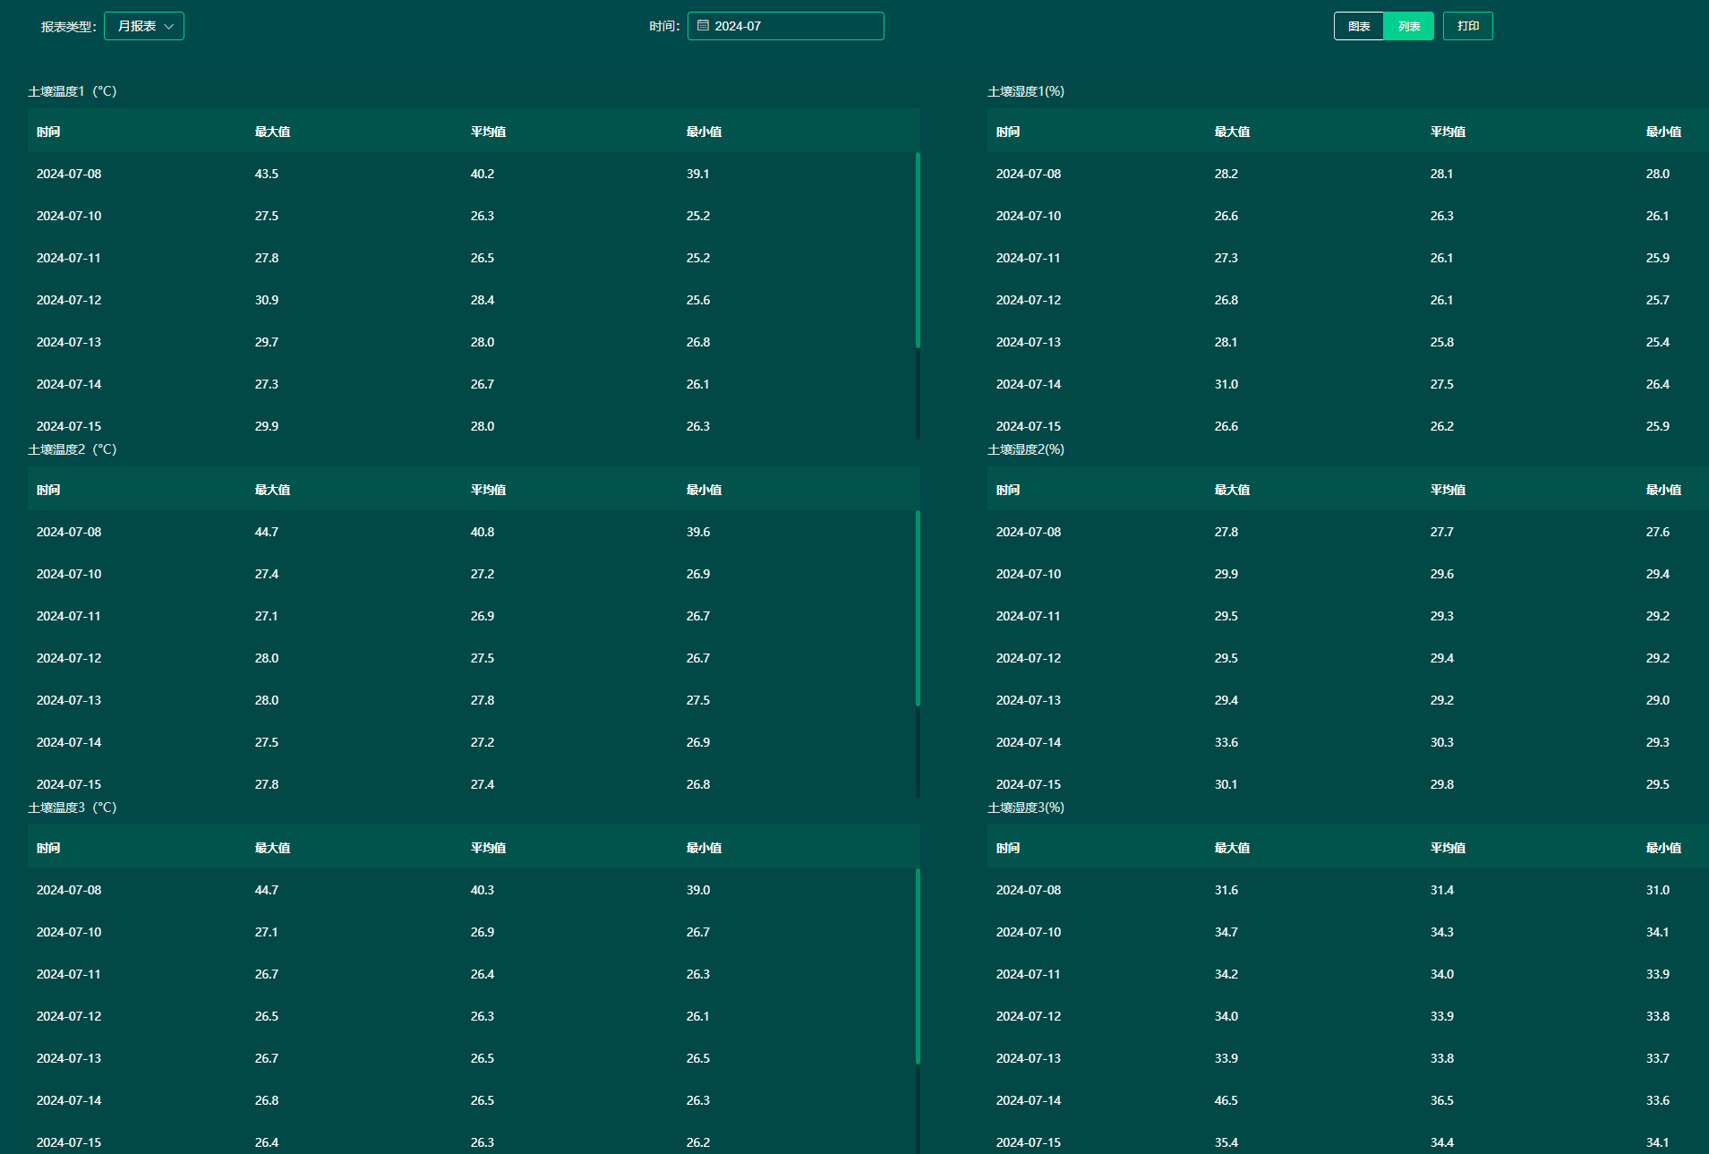
Task: Click the 土壤温度1 table scrollbar
Action: [918, 251]
